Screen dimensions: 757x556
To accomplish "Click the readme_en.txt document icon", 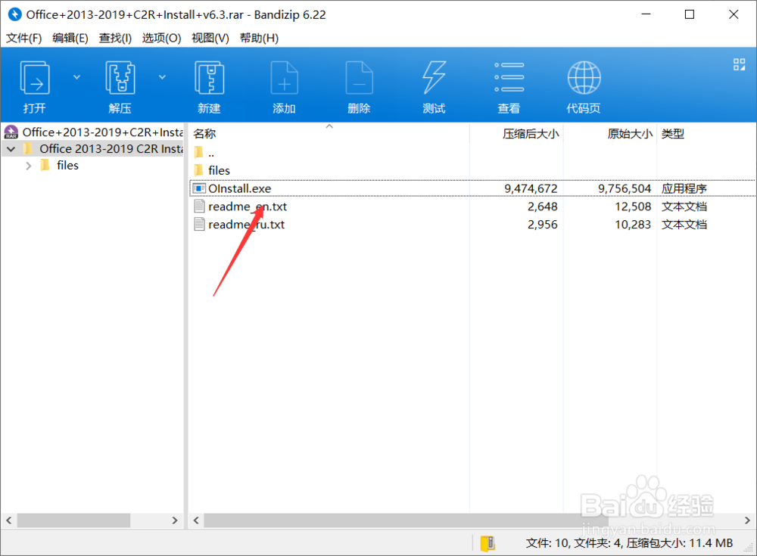I will tap(199, 206).
